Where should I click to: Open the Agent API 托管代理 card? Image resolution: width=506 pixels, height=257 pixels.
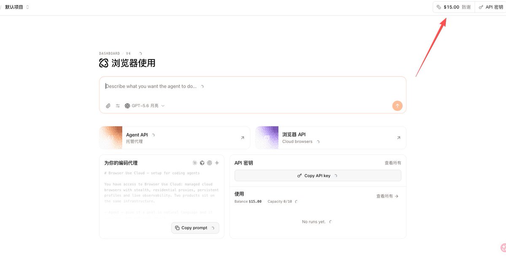click(175, 138)
